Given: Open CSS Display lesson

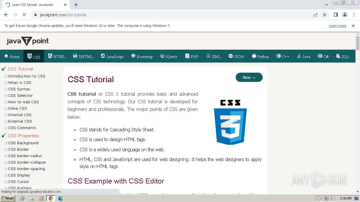Looking at the screenshot, I should tap(19, 175).
